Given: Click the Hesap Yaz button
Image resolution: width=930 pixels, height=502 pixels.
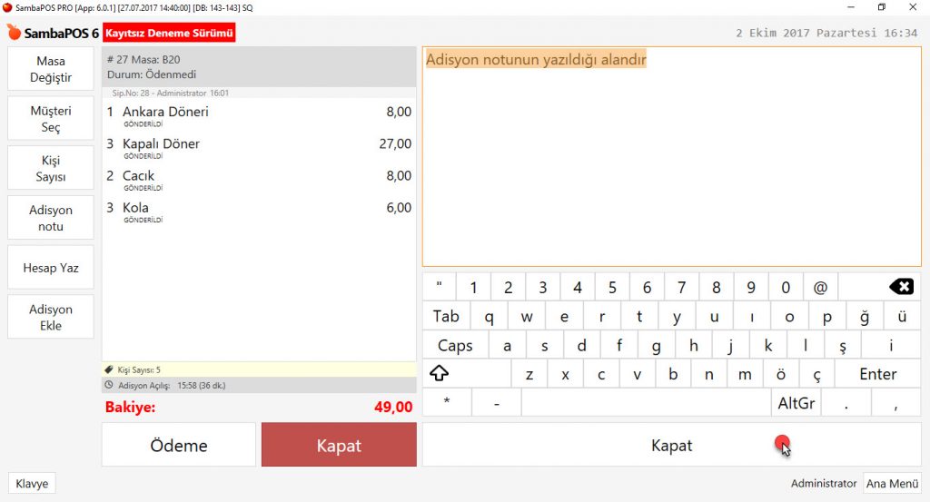Looking at the screenshot, I should coord(51,268).
